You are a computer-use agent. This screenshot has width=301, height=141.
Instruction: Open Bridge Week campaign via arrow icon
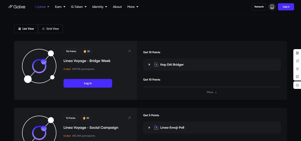129,51
